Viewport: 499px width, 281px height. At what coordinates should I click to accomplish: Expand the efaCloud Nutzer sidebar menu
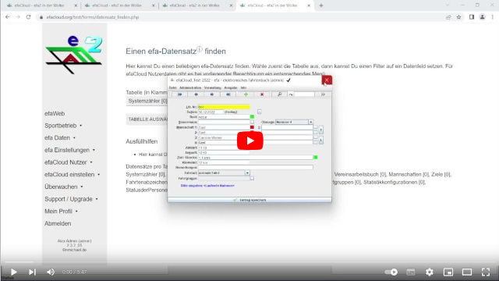pos(69,162)
